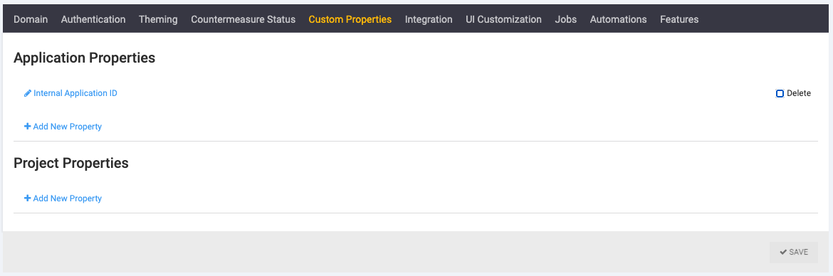
Task: Switch to the Features tab
Action: coord(679,19)
